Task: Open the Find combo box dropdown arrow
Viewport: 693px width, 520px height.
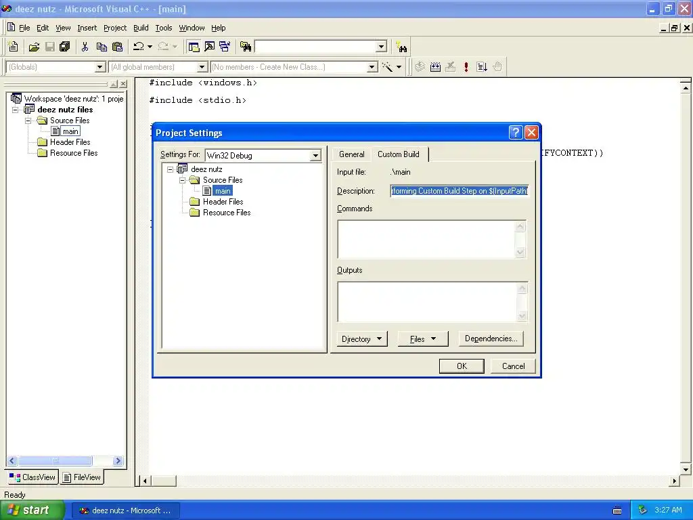Action: pyautogui.click(x=382, y=47)
